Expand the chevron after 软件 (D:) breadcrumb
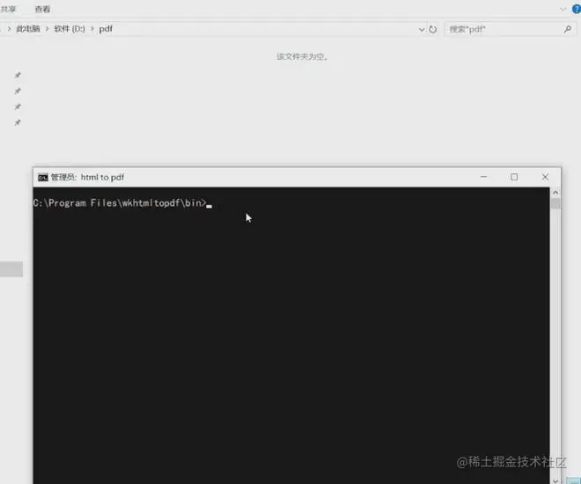Image resolution: width=581 pixels, height=484 pixels. [92, 29]
